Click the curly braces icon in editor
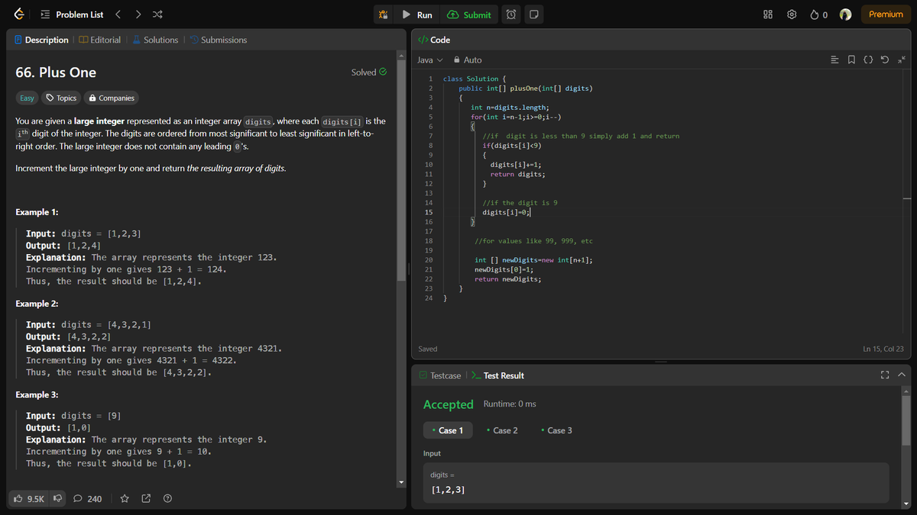The image size is (917, 515). coord(868,60)
